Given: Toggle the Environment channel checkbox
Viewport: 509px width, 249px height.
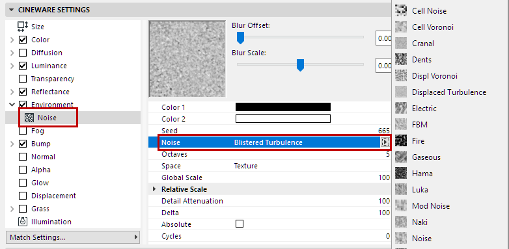Looking at the screenshot, I should coord(23,105).
